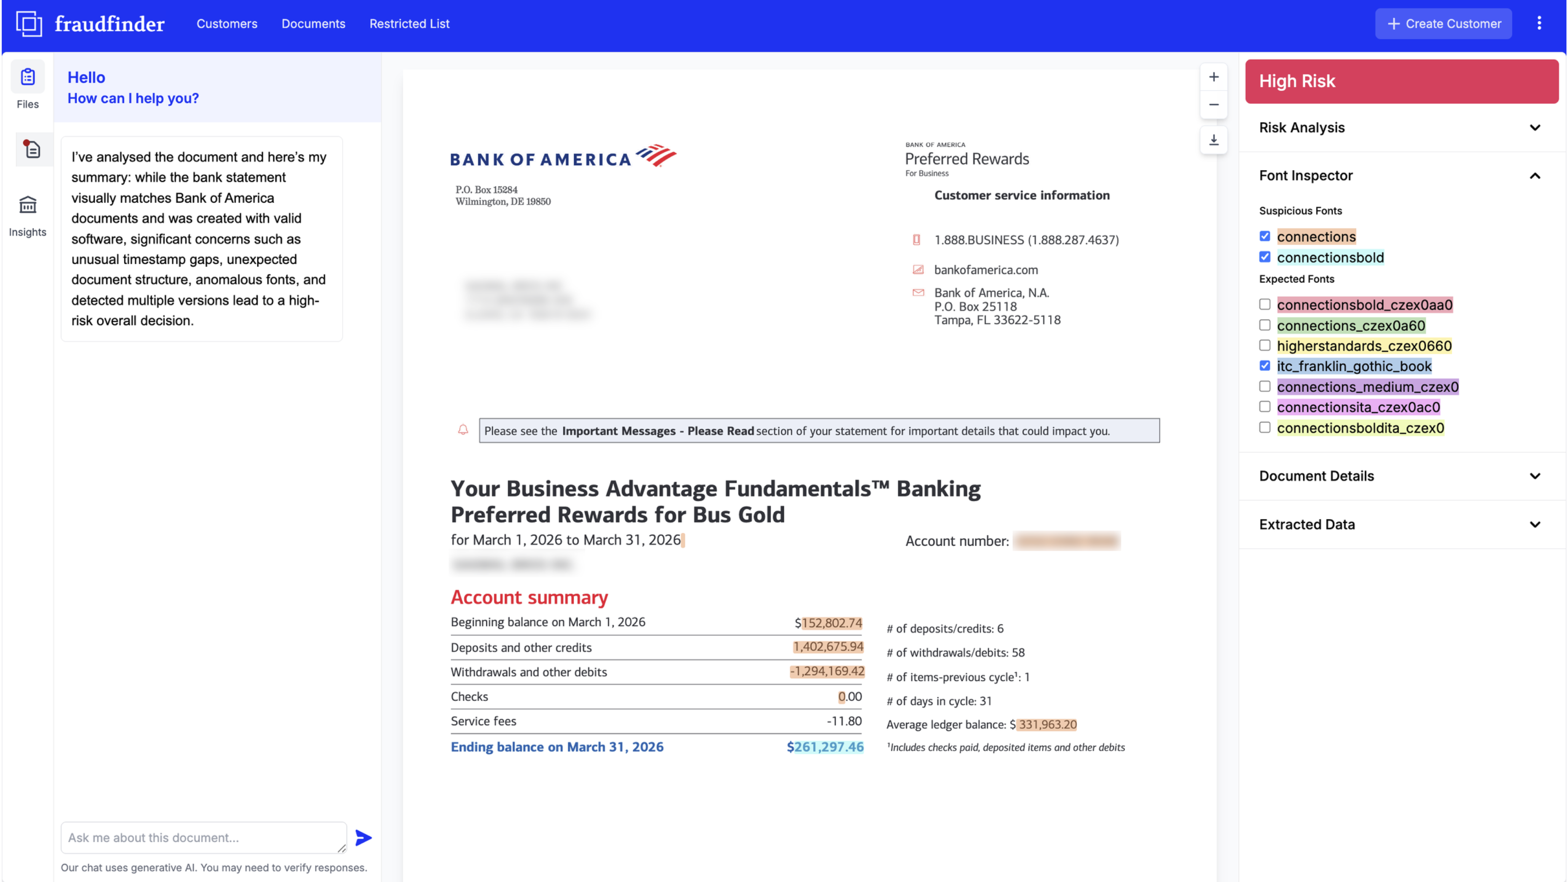
Task: Click the -1,294,169.42 withdrawals value
Action: click(x=827, y=671)
